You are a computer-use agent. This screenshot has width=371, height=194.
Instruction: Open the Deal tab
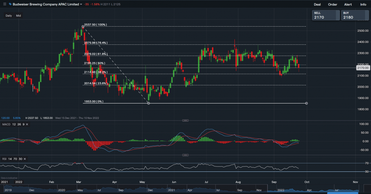tap(317, 4)
